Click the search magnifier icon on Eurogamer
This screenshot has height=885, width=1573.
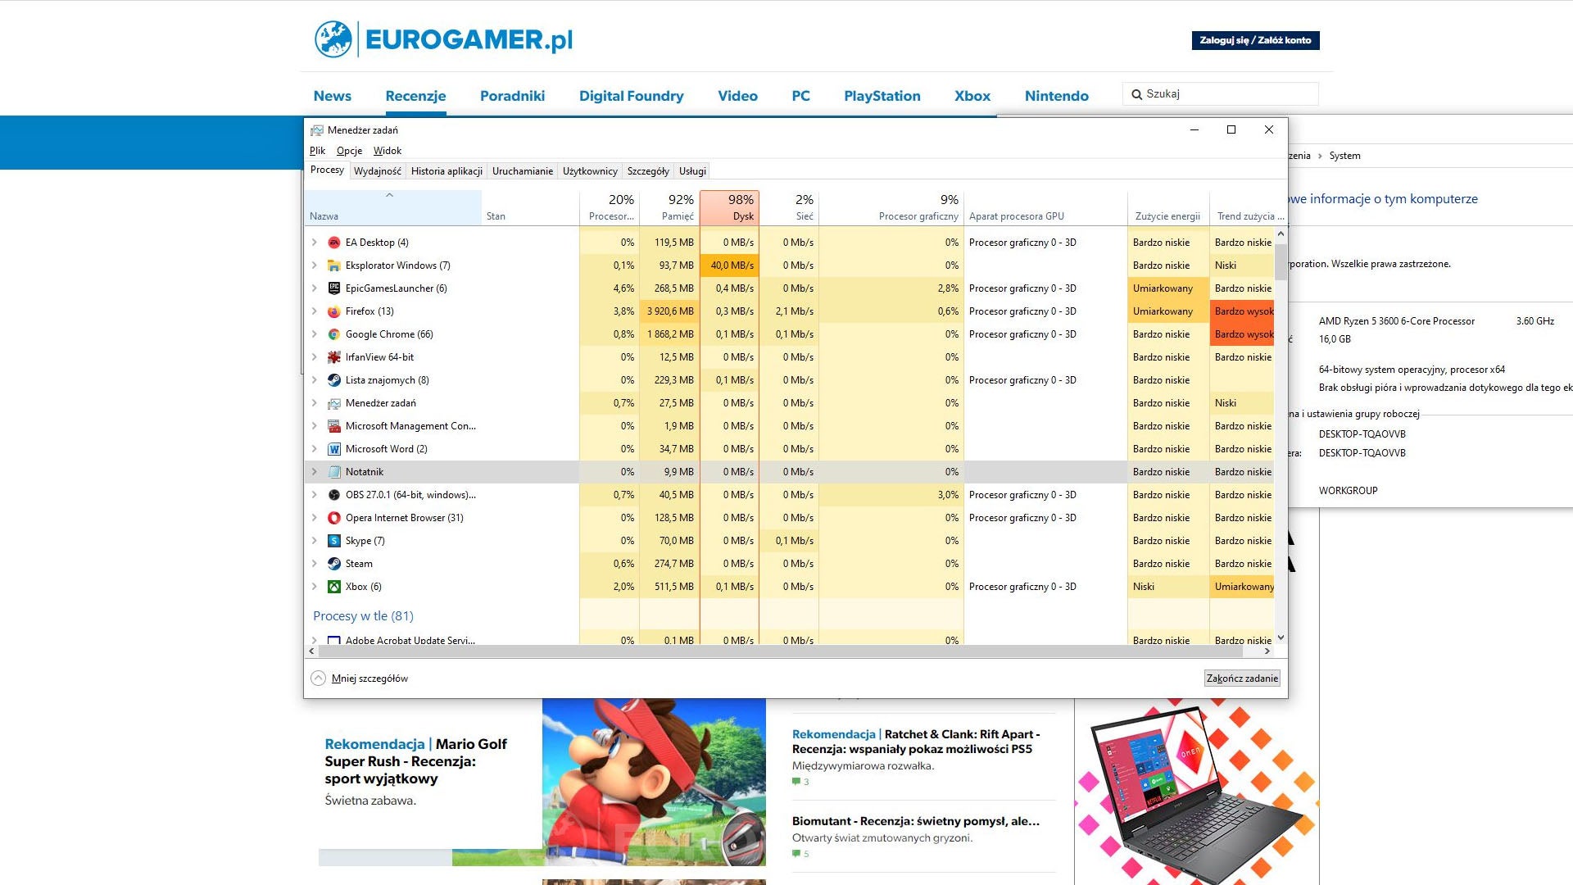tap(1136, 94)
